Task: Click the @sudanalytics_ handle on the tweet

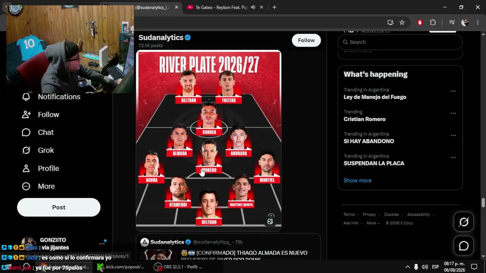Action: [x=211, y=242]
